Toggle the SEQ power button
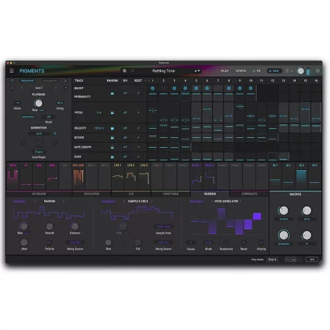330x330 pixels. point(274,71)
